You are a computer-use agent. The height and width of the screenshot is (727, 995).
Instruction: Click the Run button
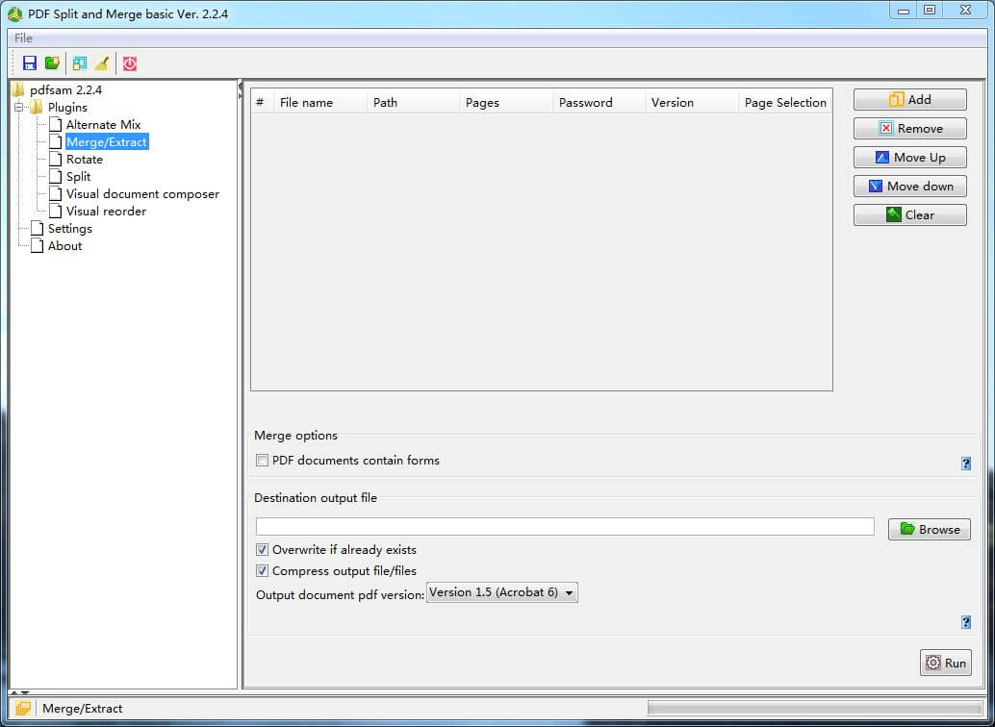click(x=946, y=663)
